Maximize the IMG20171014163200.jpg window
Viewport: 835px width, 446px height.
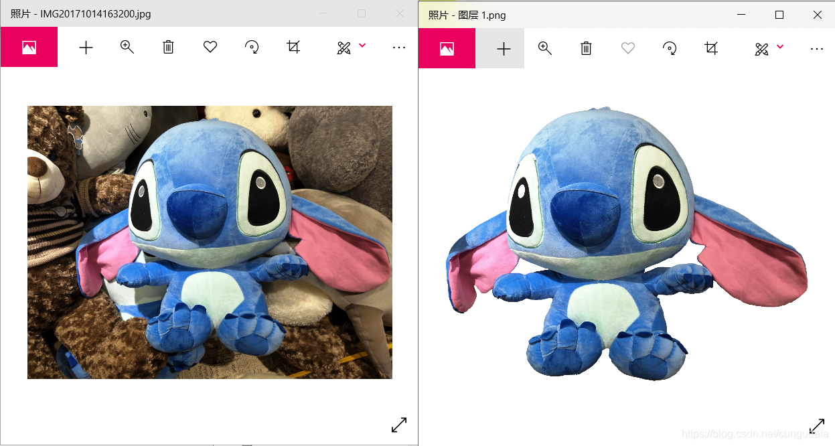point(362,13)
